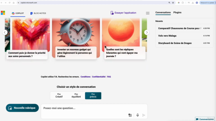The image size is (216, 121).
Task: Activate the microphone icon
Action: click(x=137, y=115)
